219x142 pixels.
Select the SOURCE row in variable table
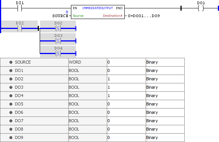click(92, 62)
